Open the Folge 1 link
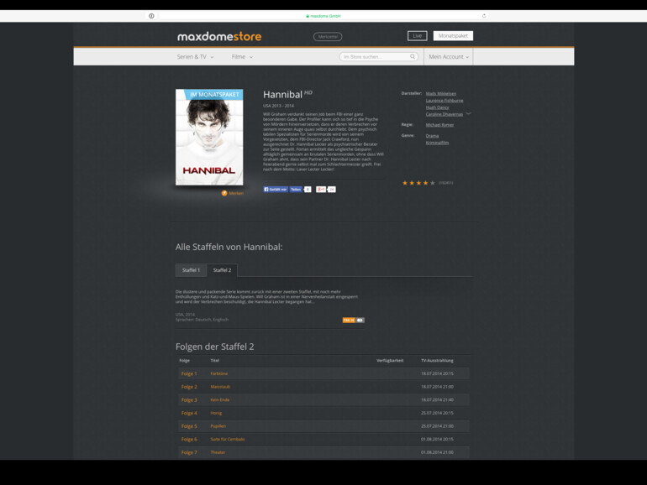Viewport: 647px width, 485px height. pos(189,373)
